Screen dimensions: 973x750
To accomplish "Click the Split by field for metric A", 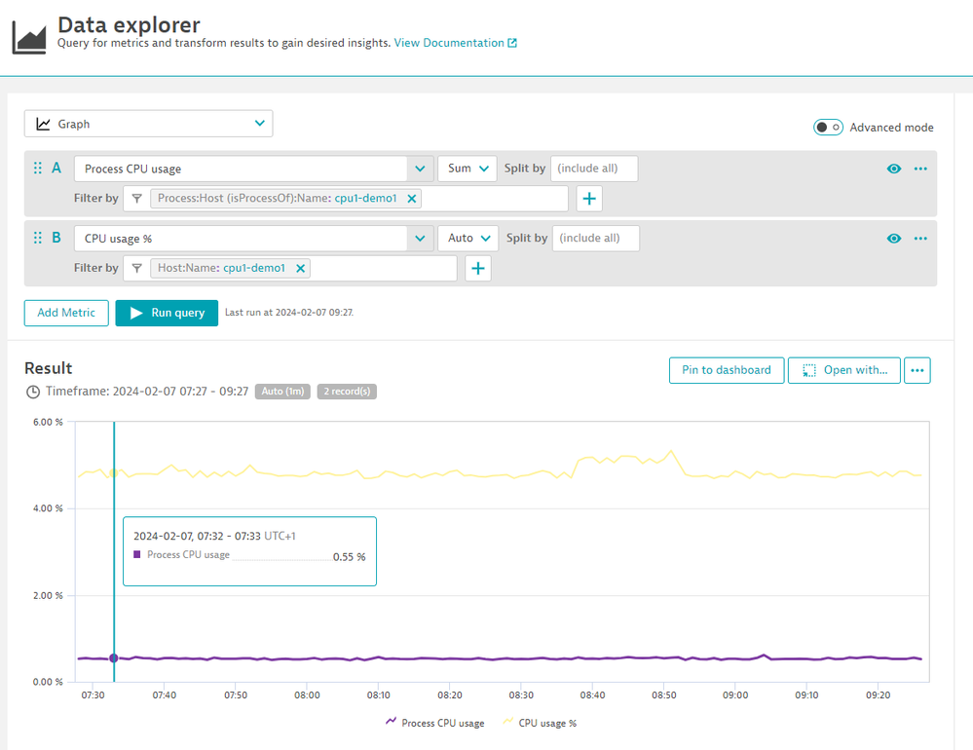I will [594, 169].
